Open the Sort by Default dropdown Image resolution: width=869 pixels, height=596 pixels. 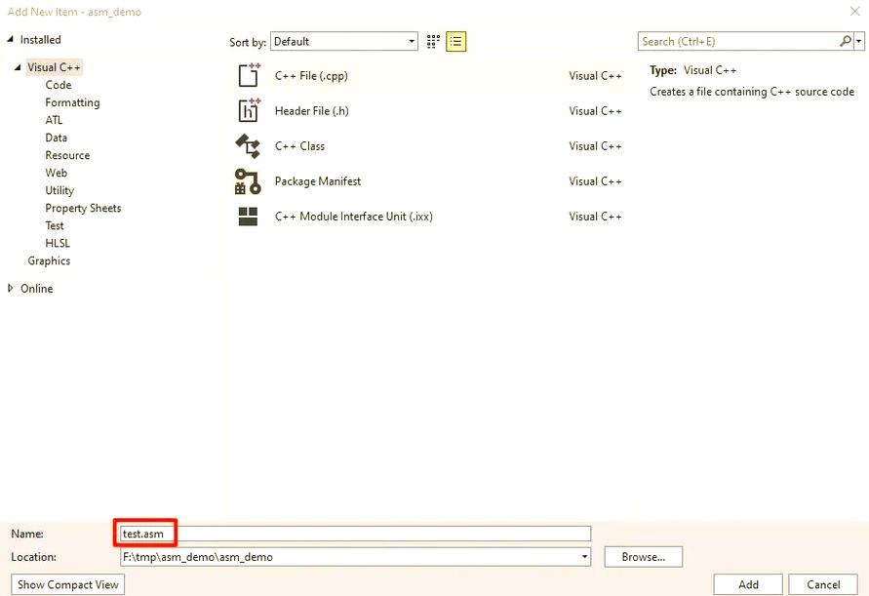click(x=343, y=42)
